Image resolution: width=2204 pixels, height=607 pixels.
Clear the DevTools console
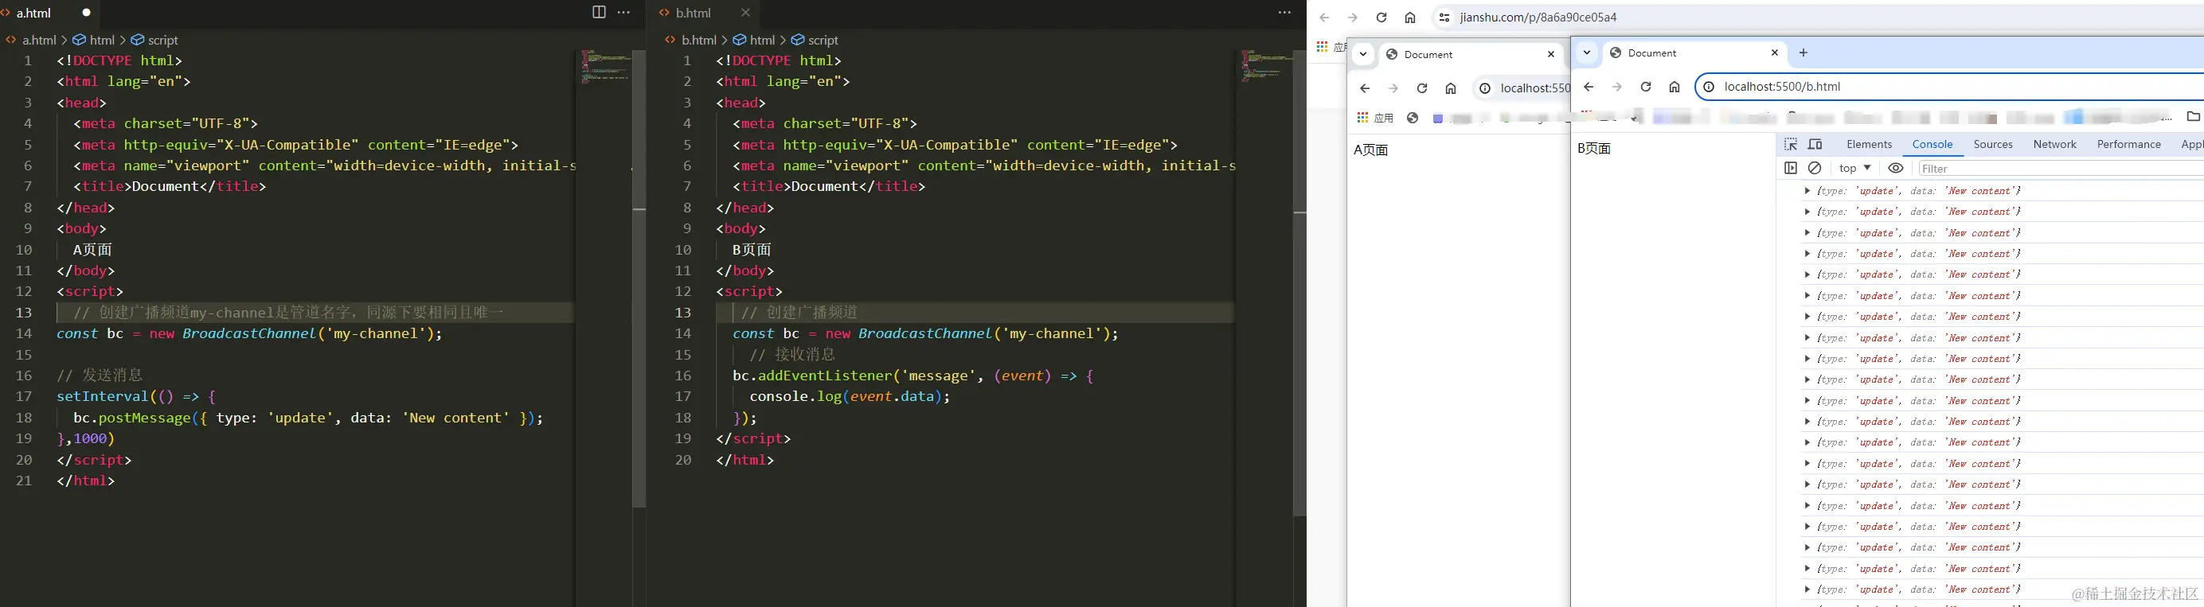(x=1815, y=169)
